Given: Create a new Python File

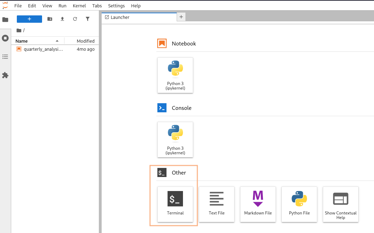Looking at the screenshot, I should pos(299,204).
